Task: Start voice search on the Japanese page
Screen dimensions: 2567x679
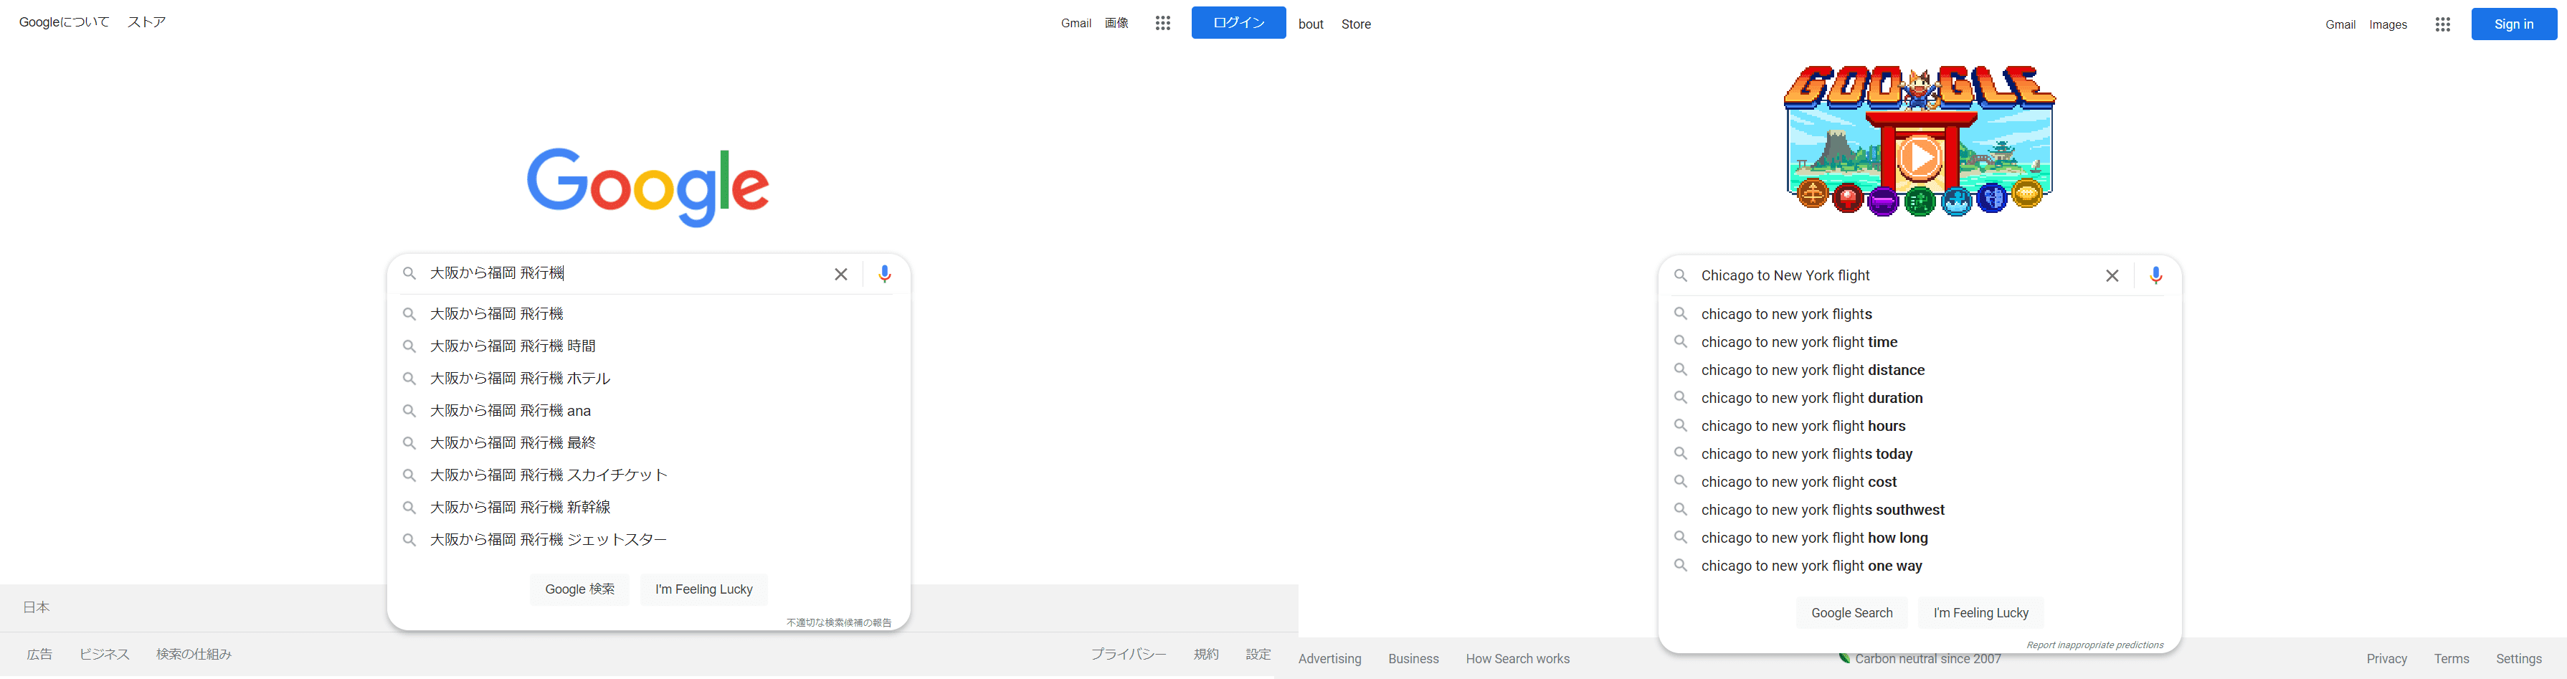Action: click(884, 274)
